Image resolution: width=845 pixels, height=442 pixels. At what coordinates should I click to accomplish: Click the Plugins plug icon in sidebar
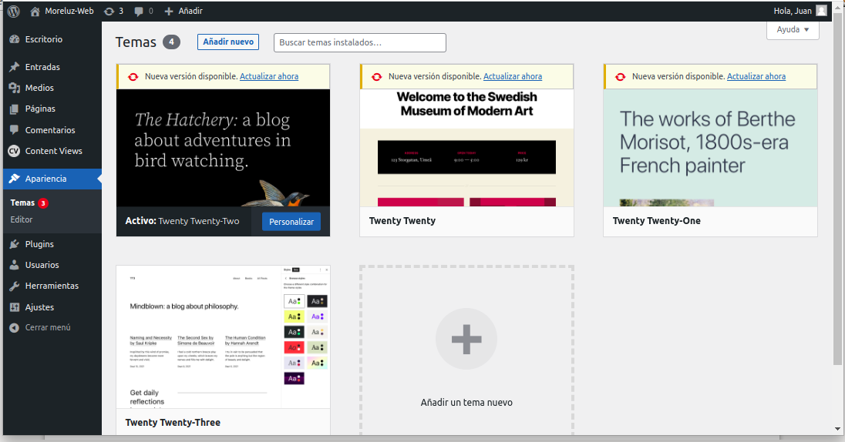coord(14,244)
